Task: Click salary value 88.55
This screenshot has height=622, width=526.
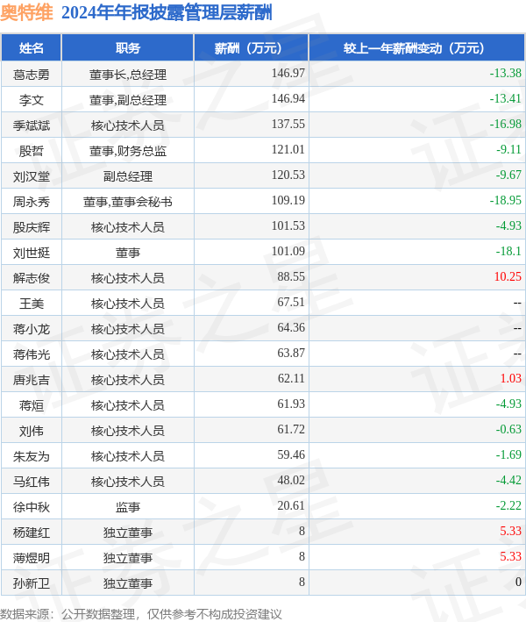Action: coord(291,276)
